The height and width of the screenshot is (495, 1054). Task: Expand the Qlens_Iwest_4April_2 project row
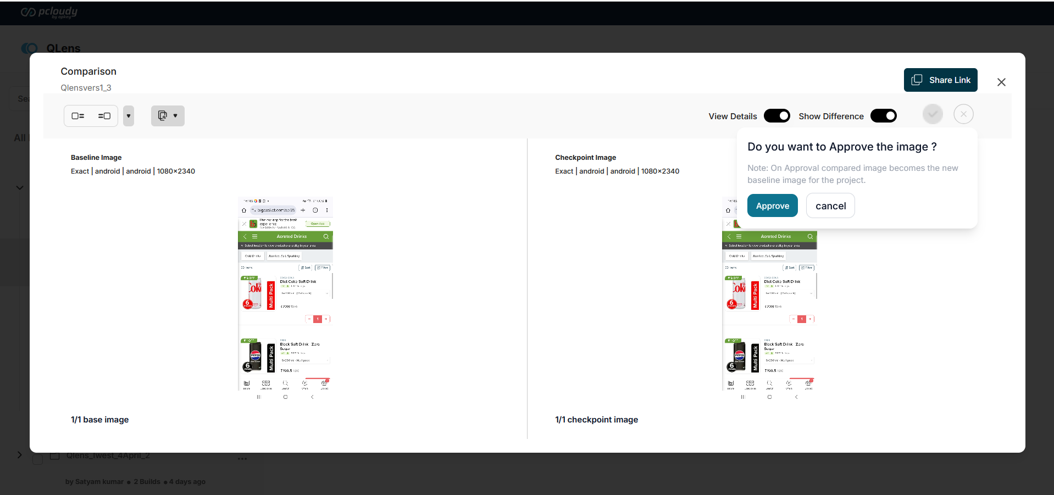[19, 455]
